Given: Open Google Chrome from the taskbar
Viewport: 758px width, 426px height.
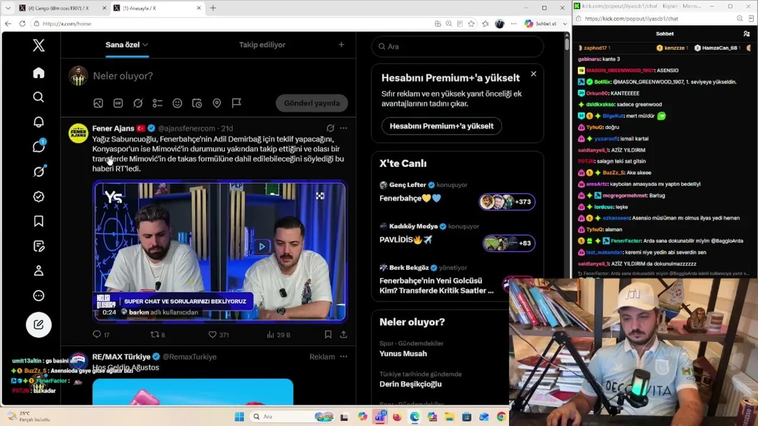Looking at the screenshot, I should [x=502, y=417].
